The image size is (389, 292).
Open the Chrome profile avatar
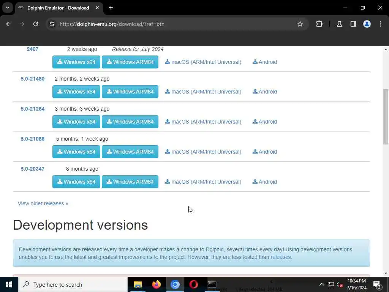(367, 24)
